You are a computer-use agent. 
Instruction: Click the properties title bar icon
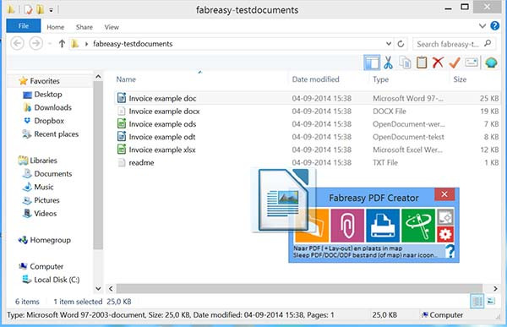(x=28, y=9)
